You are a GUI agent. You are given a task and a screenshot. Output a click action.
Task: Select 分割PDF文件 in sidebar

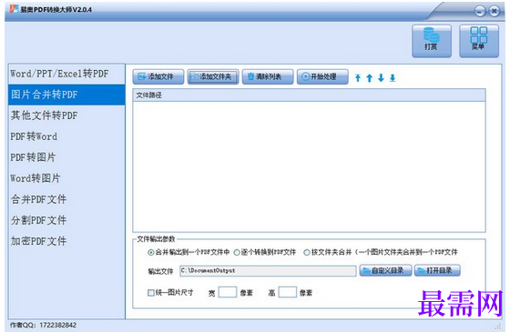pyautogui.click(x=66, y=220)
